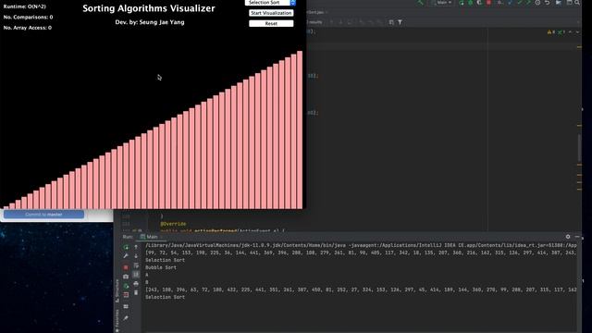Viewport: 592px width, 333px height.
Task: Click the green Rerun icon in Run panel
Action: 126,247
